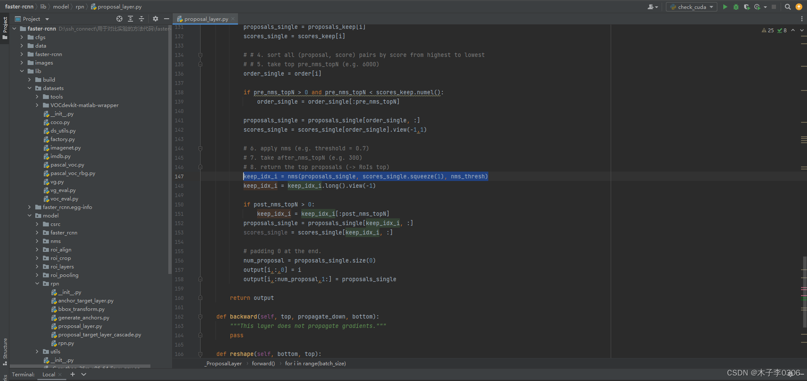The image size is (807, 381).
Task: Click forward() in bottom breadcrumb
Action: [x=263, y=364]
